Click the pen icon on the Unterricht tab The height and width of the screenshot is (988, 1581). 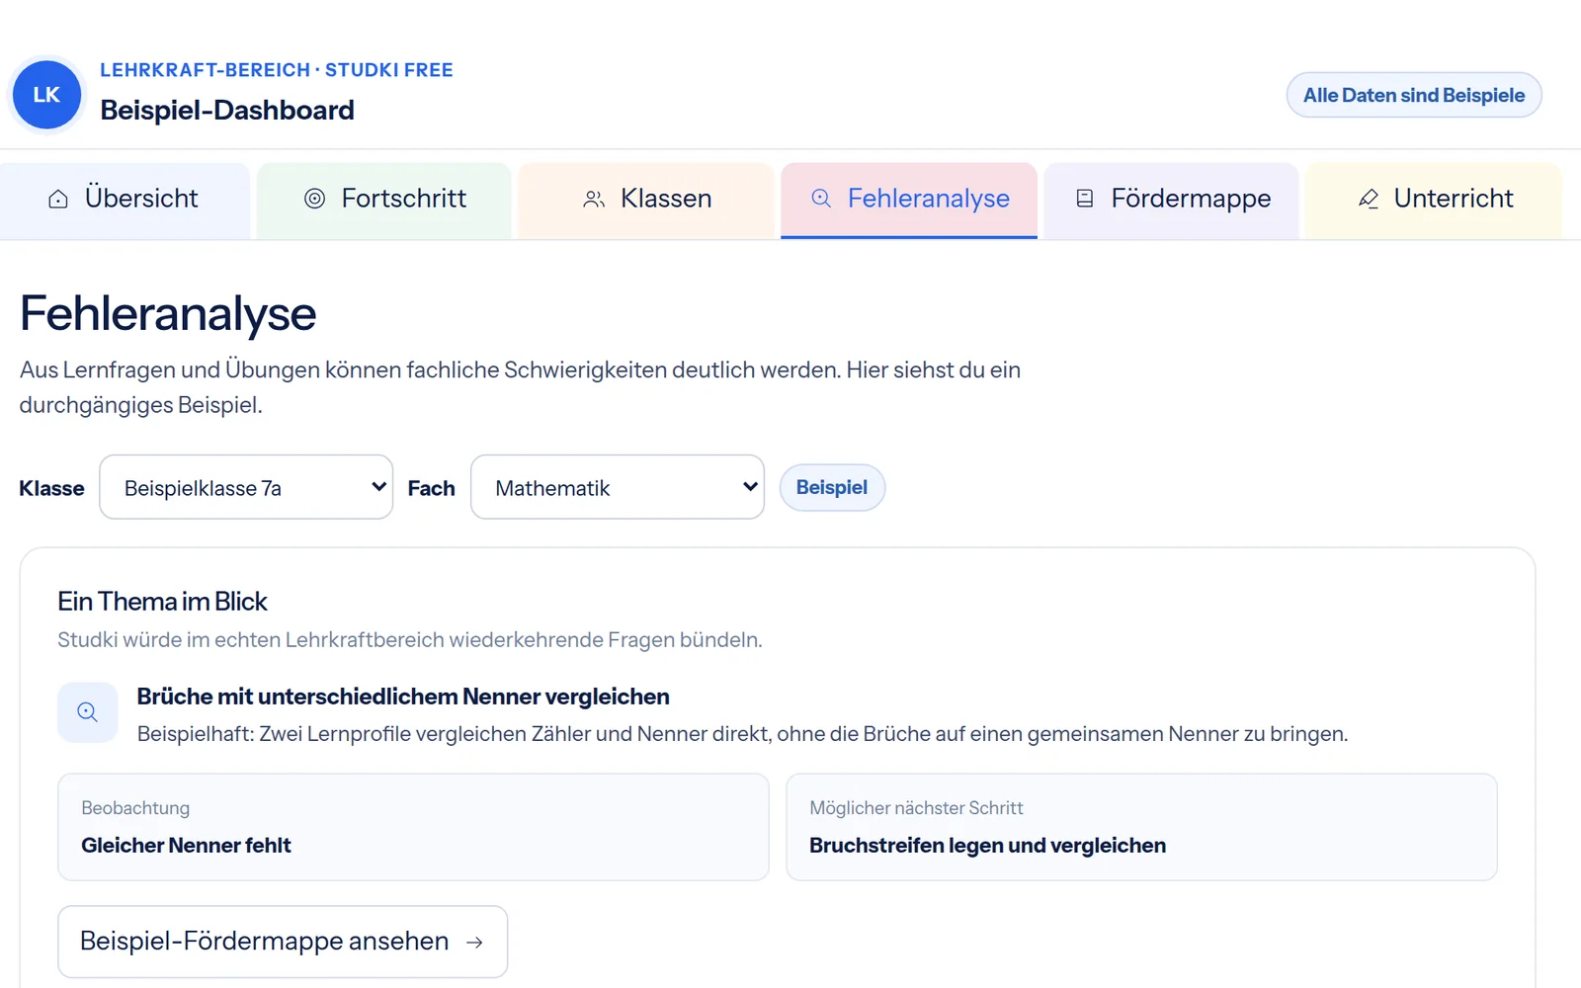[1369, 199]
